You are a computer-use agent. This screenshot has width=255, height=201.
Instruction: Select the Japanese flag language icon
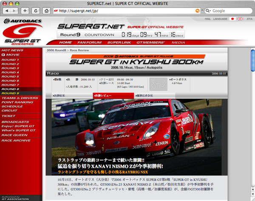point(232,19)
